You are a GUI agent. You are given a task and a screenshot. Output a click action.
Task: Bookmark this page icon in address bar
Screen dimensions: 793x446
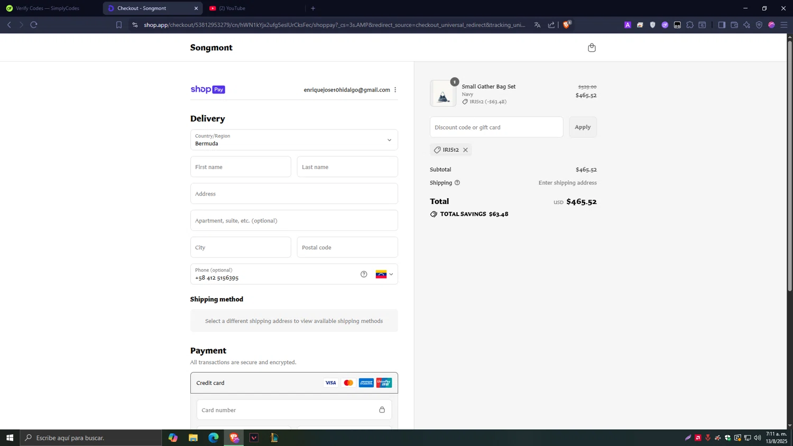tap(119, 25)
